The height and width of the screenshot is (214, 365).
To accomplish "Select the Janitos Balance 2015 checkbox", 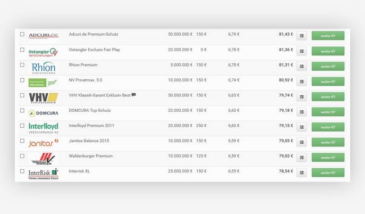I will click(22, 141).
